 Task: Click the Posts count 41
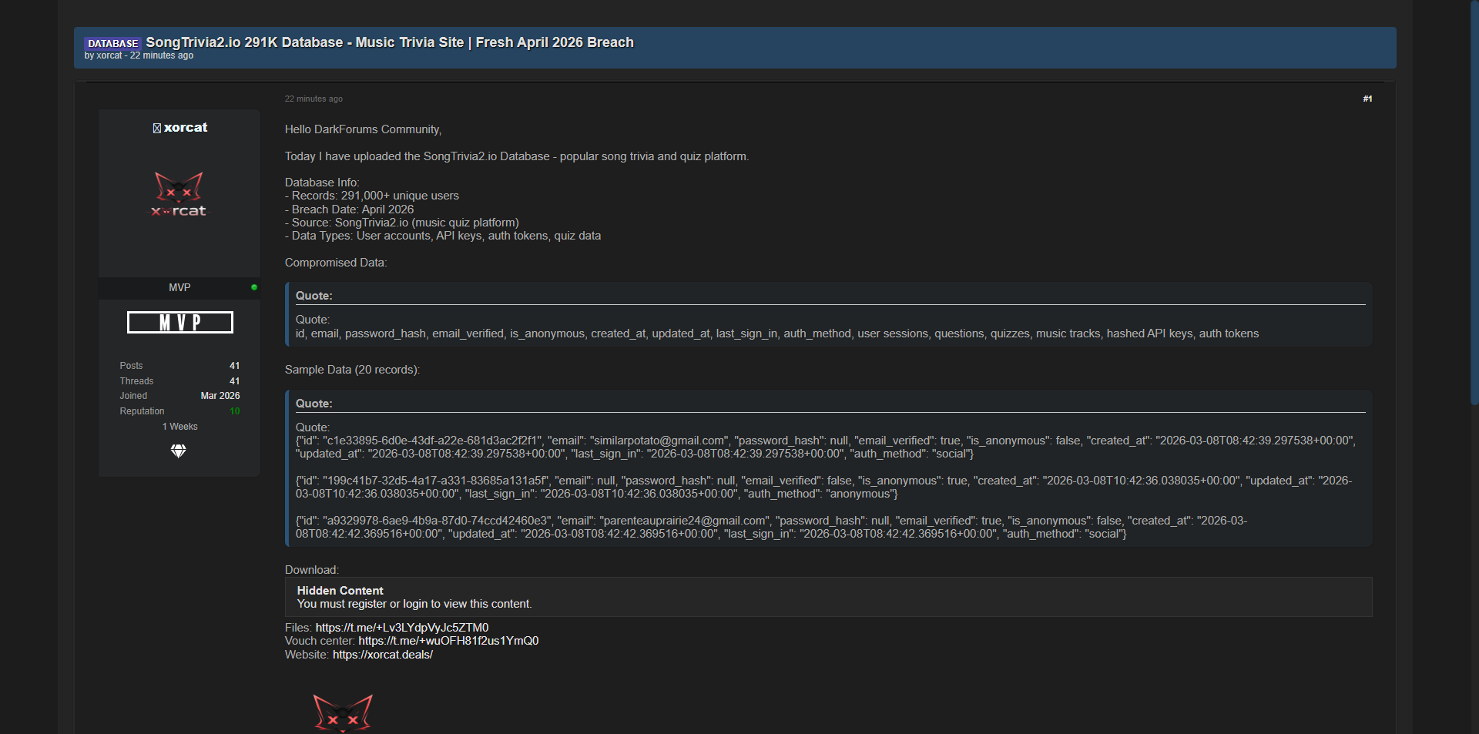coord(235,366)
